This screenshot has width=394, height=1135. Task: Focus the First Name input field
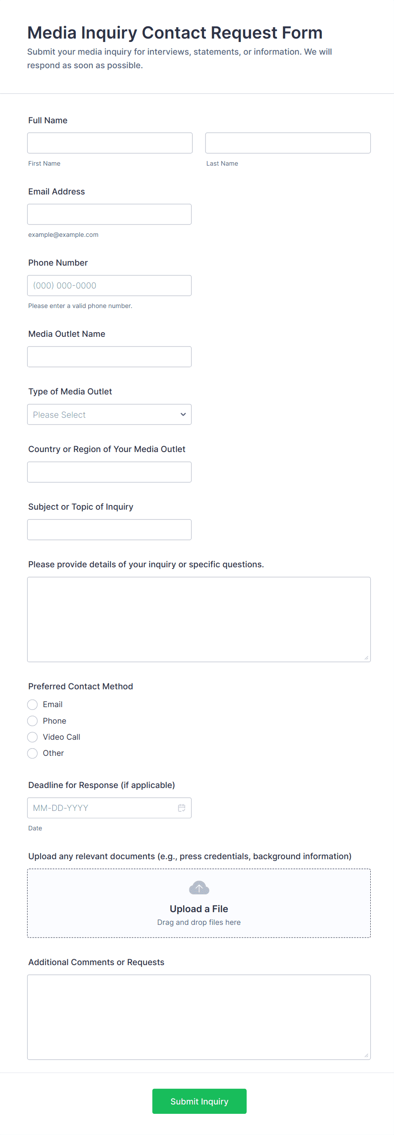110,143
